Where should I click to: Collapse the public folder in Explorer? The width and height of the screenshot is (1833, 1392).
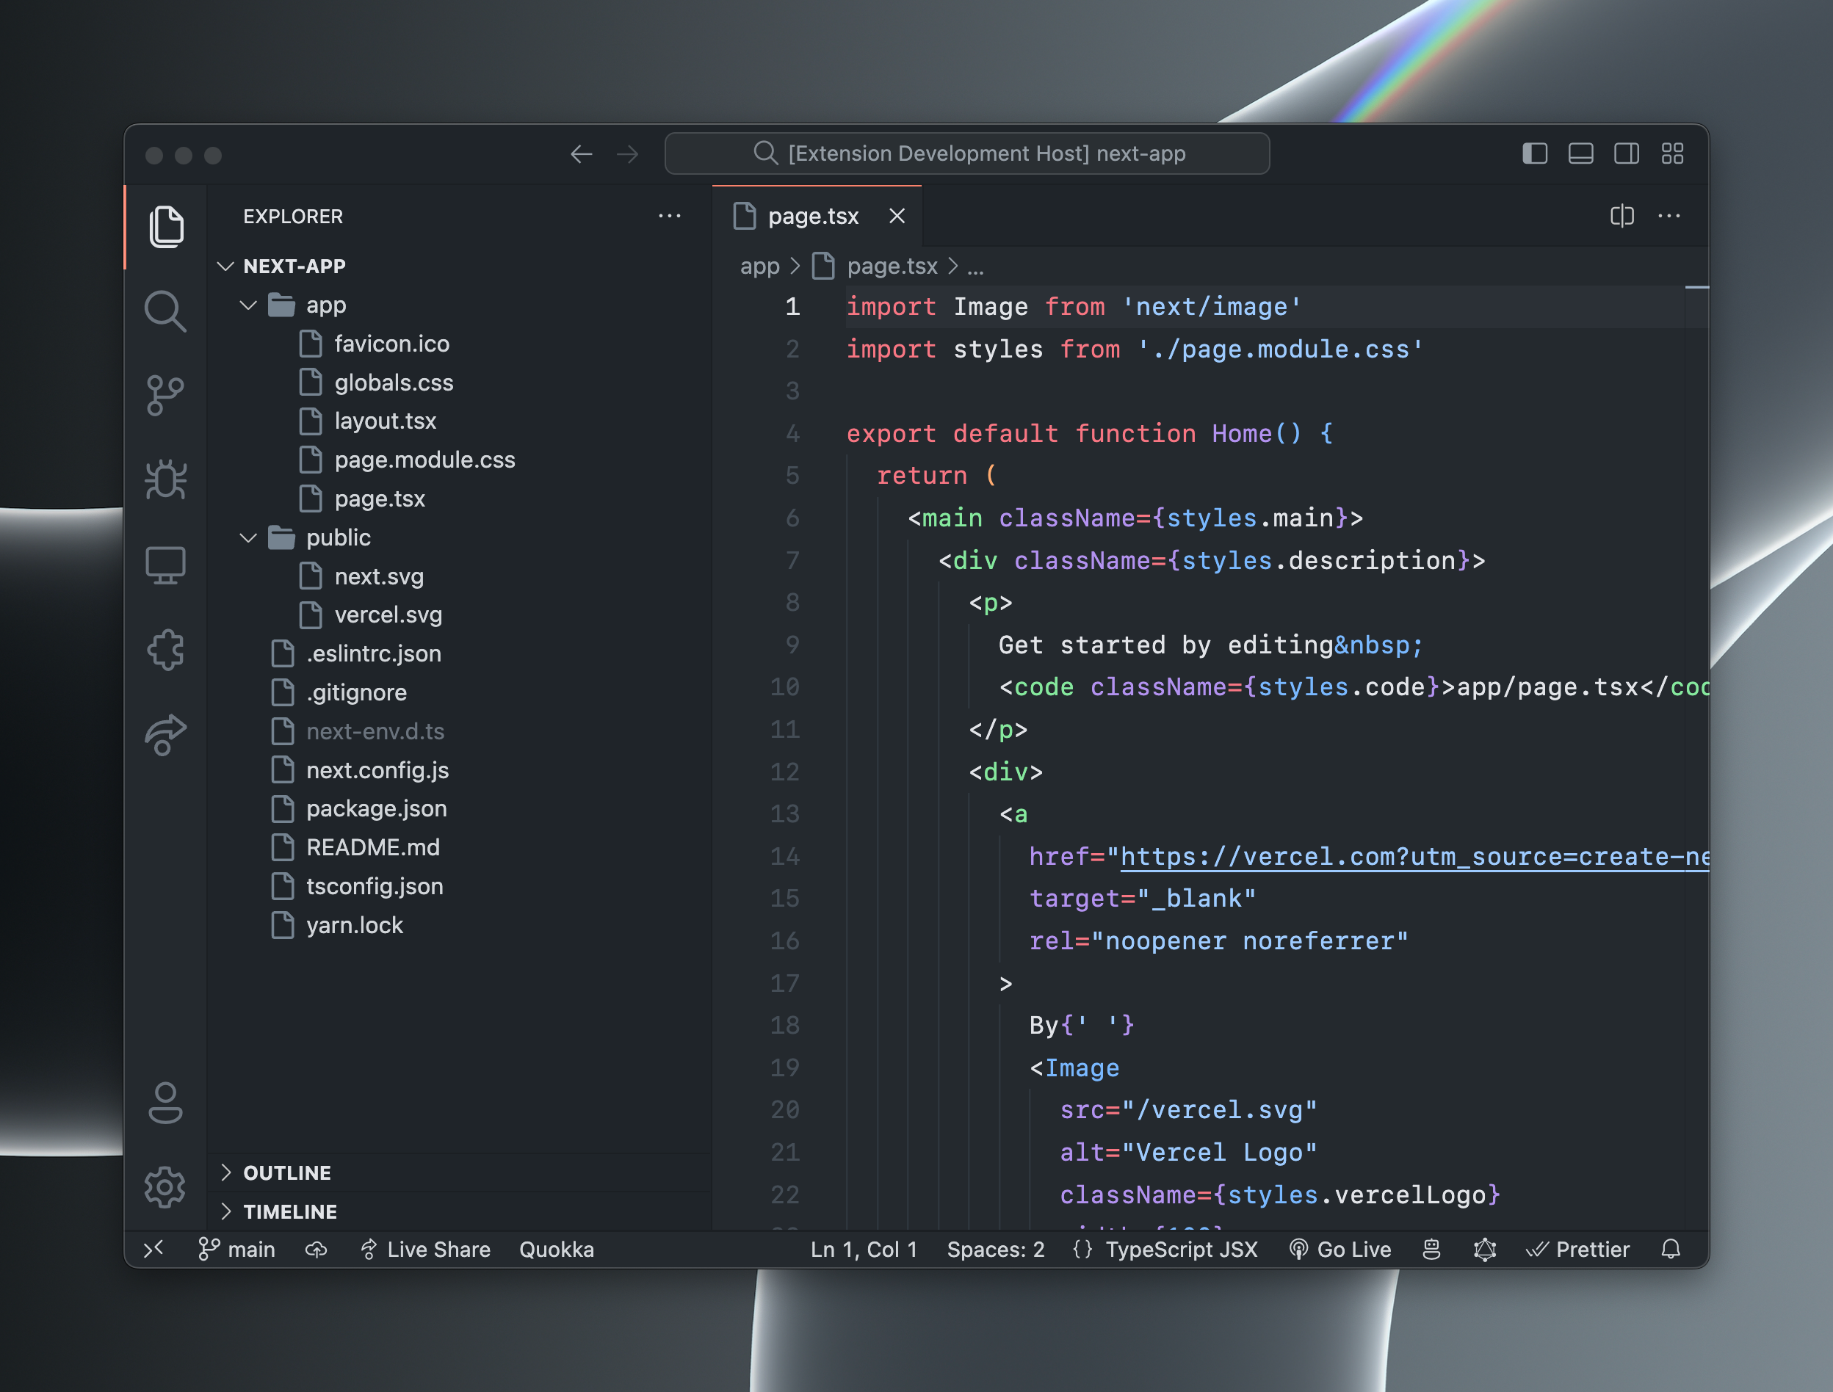[x=249, y=539]
